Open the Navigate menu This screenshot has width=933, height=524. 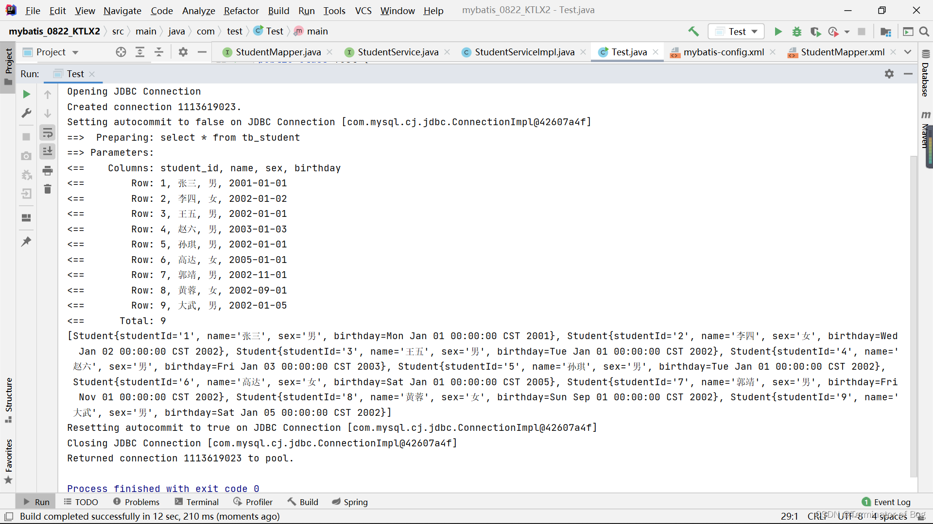tap(122, 10)
